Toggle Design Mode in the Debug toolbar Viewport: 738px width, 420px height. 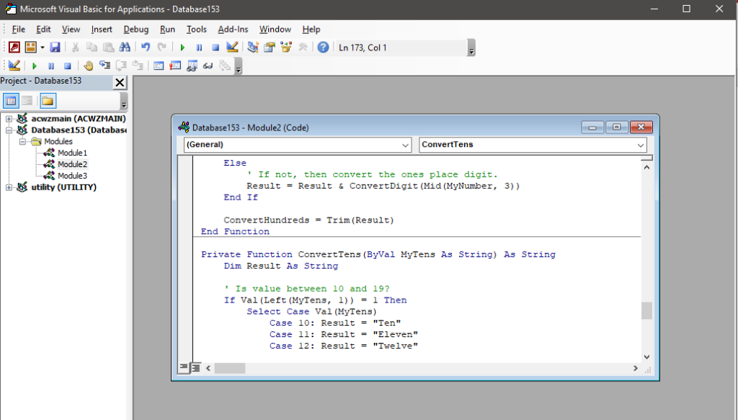(x=14, y=66)
